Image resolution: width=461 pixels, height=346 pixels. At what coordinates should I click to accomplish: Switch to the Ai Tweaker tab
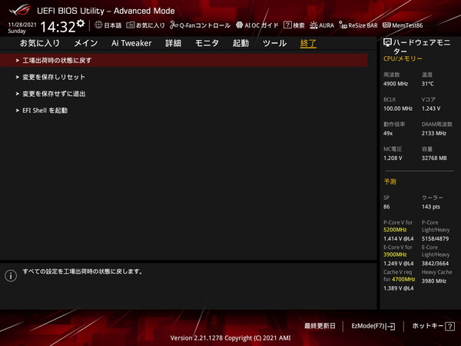pos(131,43)
